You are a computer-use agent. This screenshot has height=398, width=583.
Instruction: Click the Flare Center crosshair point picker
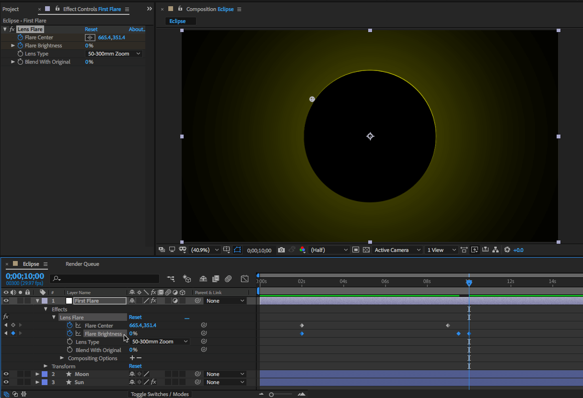pyautogui.click(x=90, y=37)
